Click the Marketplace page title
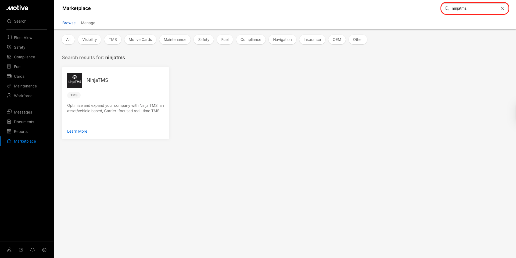The width and height of the screenshot is (516, 258). (77, 8)
